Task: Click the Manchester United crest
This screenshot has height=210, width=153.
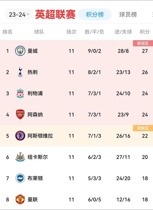Action: tap(20, 199)
